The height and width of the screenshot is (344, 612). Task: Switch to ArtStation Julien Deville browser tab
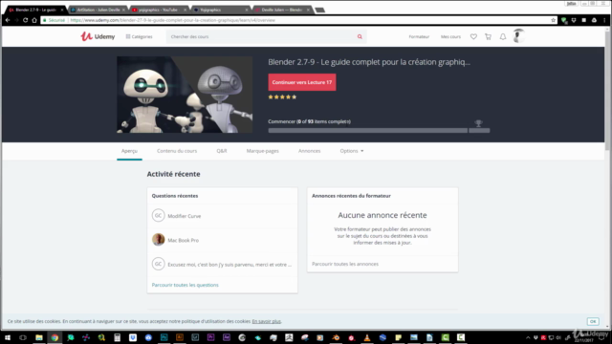tap(98, 10)
